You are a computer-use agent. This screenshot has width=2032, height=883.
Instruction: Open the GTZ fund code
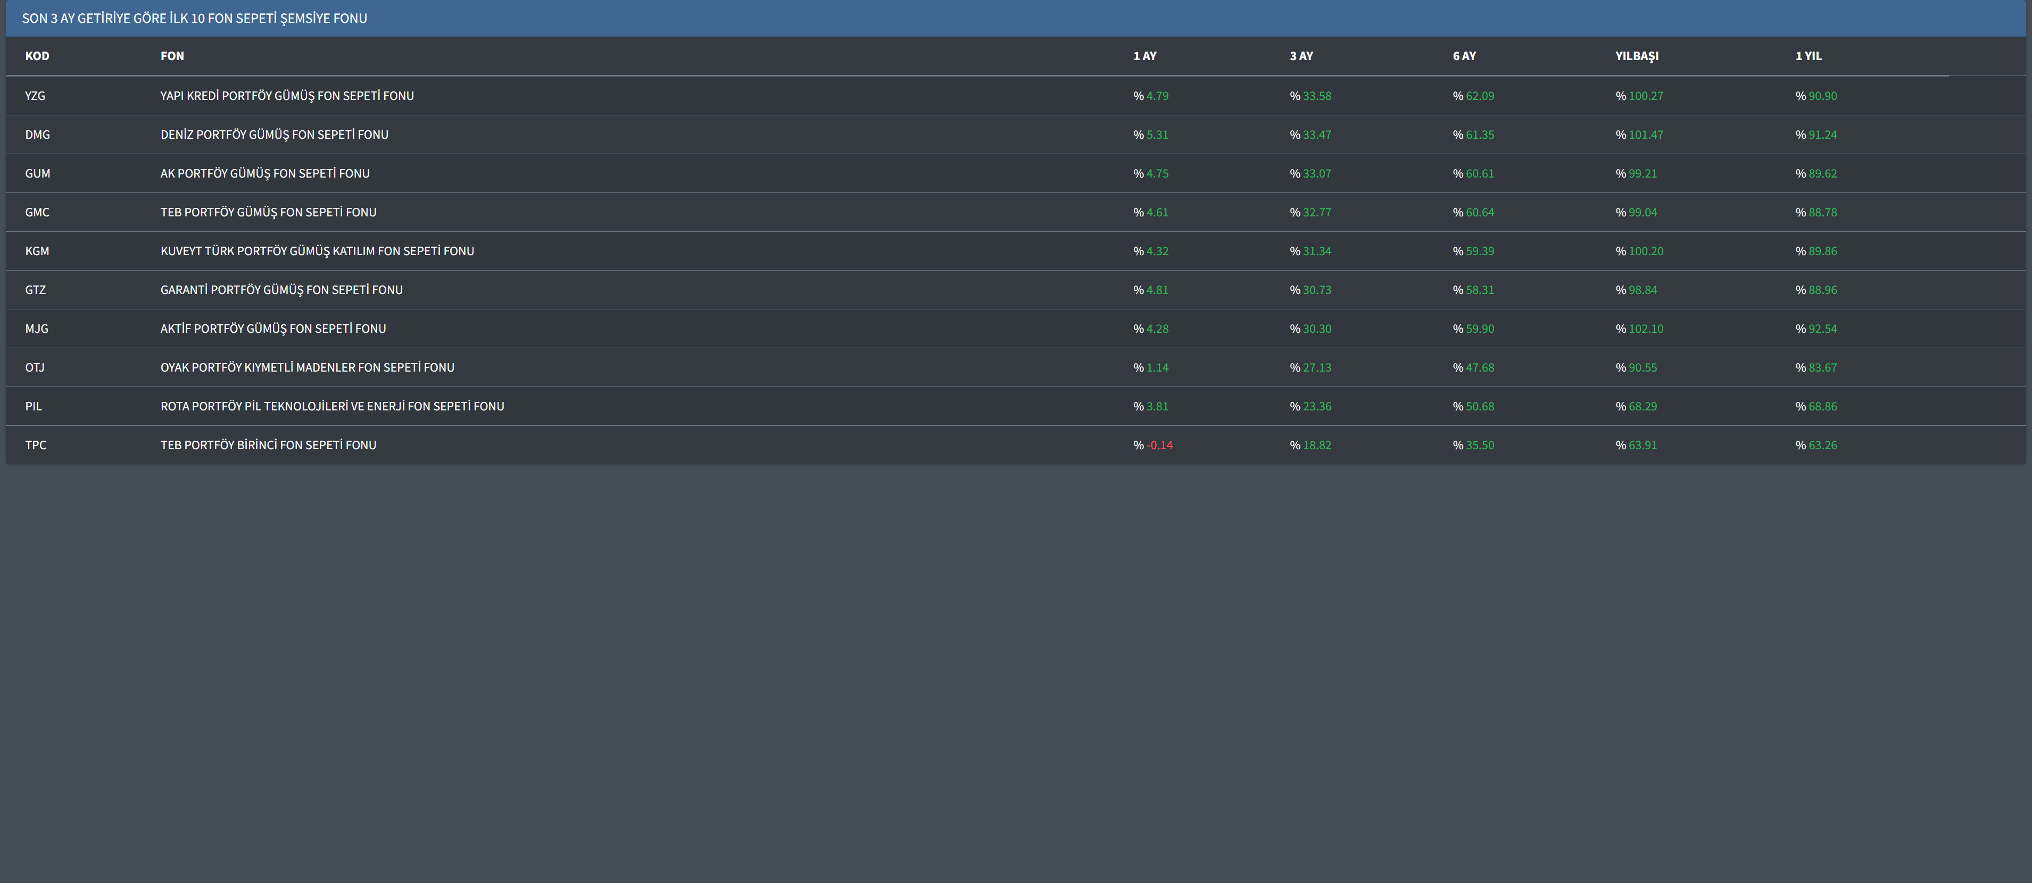36,290
